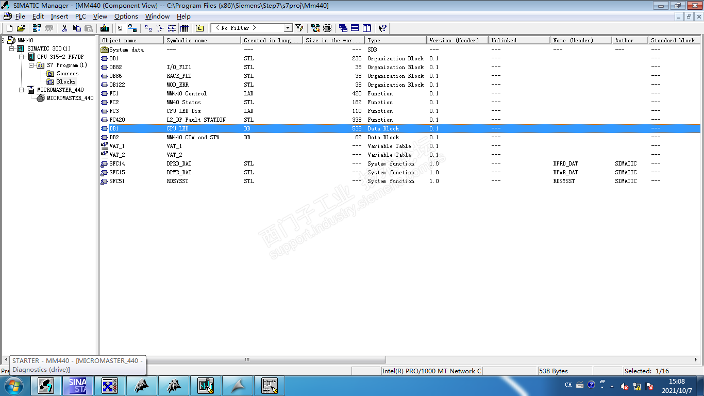Click the edit filter funnel icon
The height and width of the screenshot is (396, 704).
pyautogui.click(x=299, y=28)
